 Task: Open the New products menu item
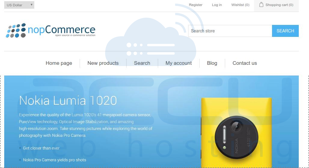click(x=103, y=63)
